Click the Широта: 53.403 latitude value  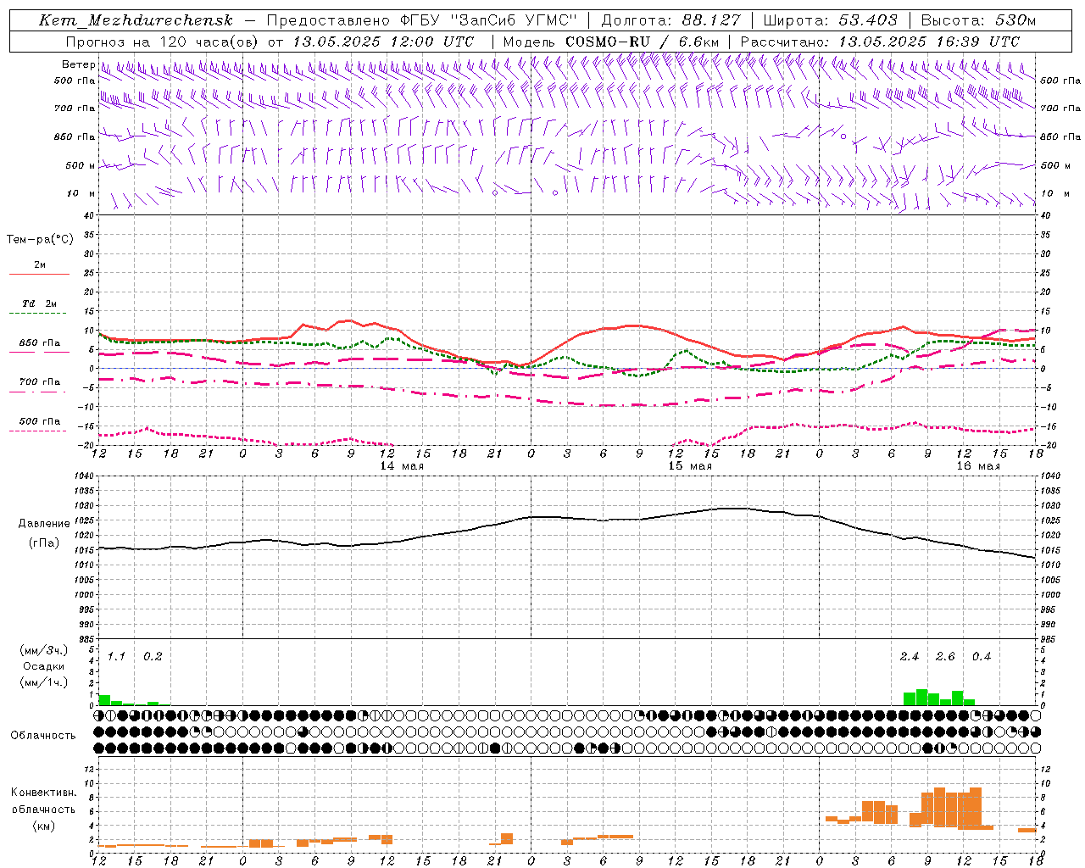point(830,20)
